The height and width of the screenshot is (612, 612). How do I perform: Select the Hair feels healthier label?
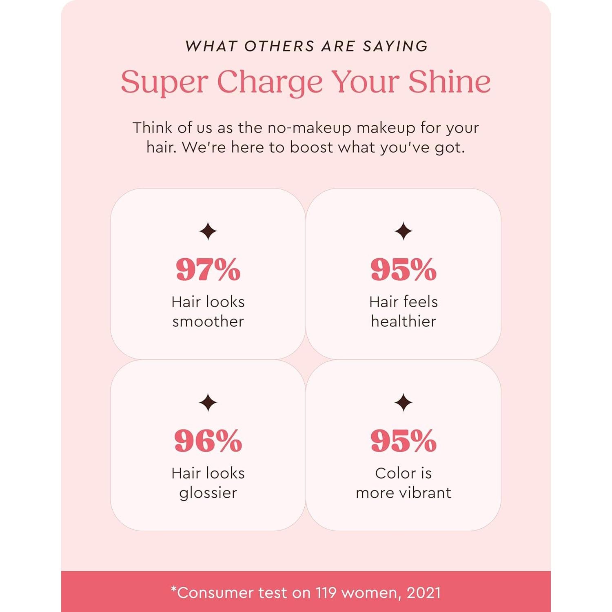coord(404,312)
